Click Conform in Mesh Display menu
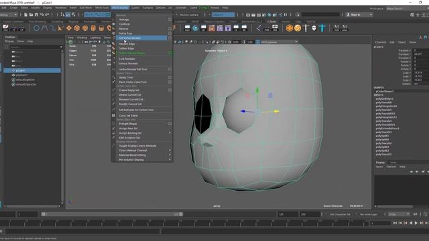The height and width of the screenshot is (241, 429). pyautogui.click(x=124, y=24)
